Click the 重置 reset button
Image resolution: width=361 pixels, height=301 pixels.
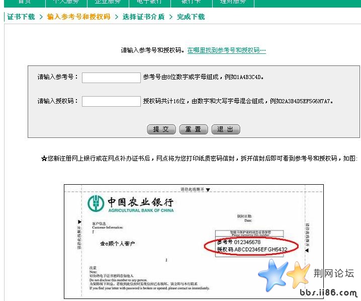(194, 129)
